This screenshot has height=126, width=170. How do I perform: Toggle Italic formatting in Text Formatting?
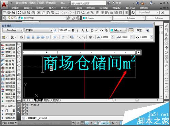78,30
